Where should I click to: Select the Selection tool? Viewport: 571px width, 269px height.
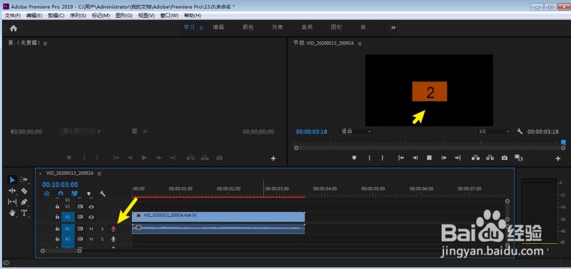12,180
